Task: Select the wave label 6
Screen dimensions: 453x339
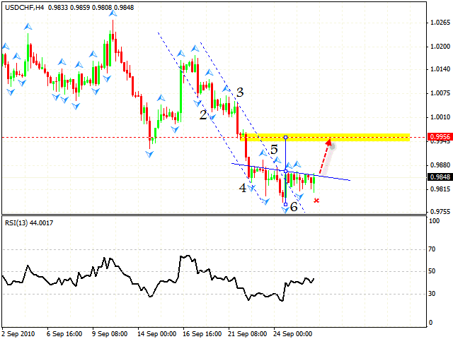Action: click(294, 207)
